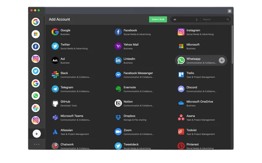Click the "Storage & File-sharing" label under Dropbox
Viewport: 262px width, 163px height.
click(135, 120)
